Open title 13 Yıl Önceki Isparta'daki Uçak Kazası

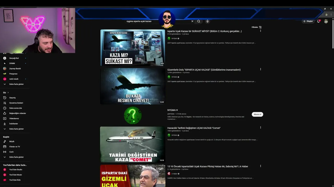[x=208, y=166]
